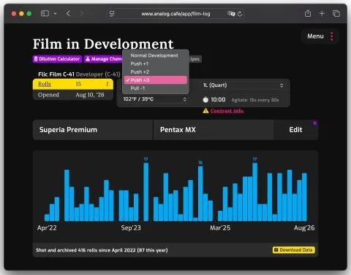The width and height of the screenshot is (351, 275).
Task: Click the Aug'26 chart axis label
Action: (304, 228)
